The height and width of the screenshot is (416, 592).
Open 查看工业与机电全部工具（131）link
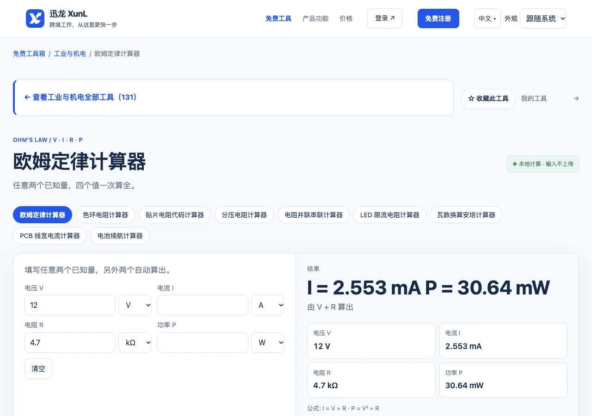point(234,98)
